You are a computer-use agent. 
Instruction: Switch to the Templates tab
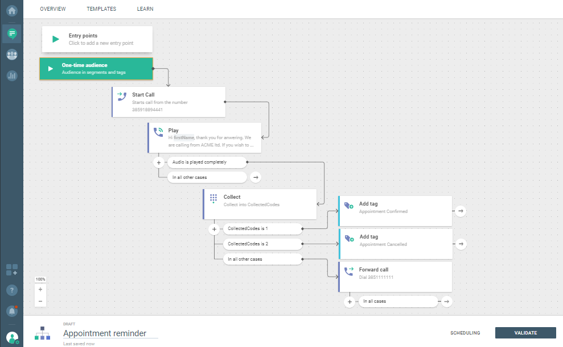click(101, 9)
